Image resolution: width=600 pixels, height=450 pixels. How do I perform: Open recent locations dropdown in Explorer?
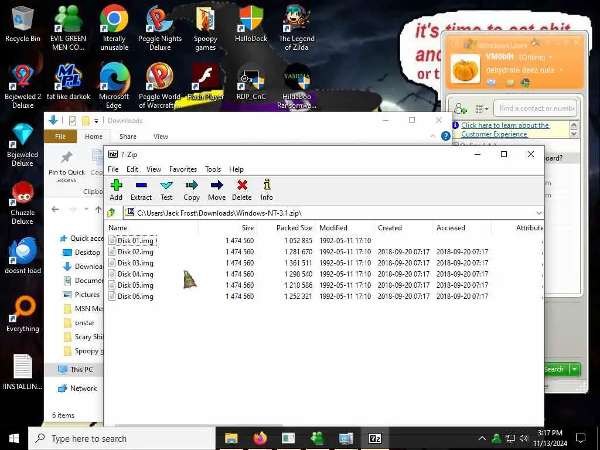click(87, 209)
